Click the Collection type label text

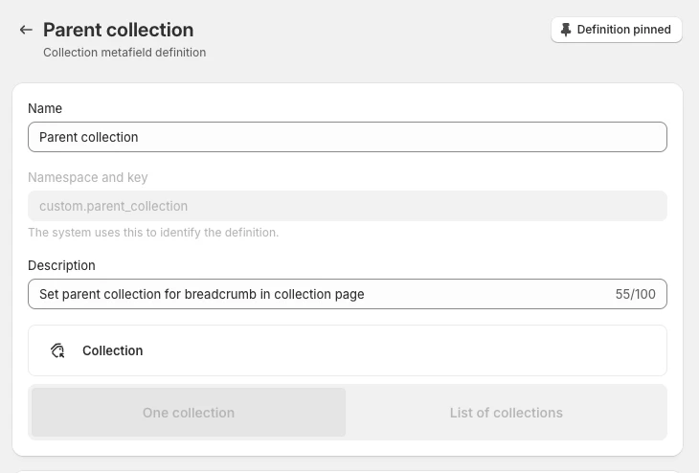coord(112,350)
